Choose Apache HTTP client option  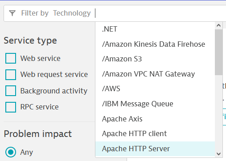pyautogui.click(x=155, y=133)
